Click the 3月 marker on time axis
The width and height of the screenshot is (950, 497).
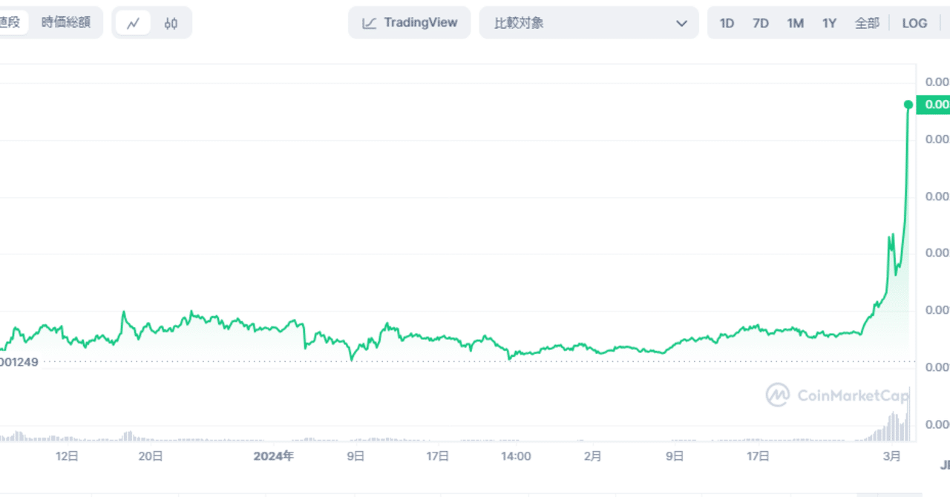[x=892, y=456]
